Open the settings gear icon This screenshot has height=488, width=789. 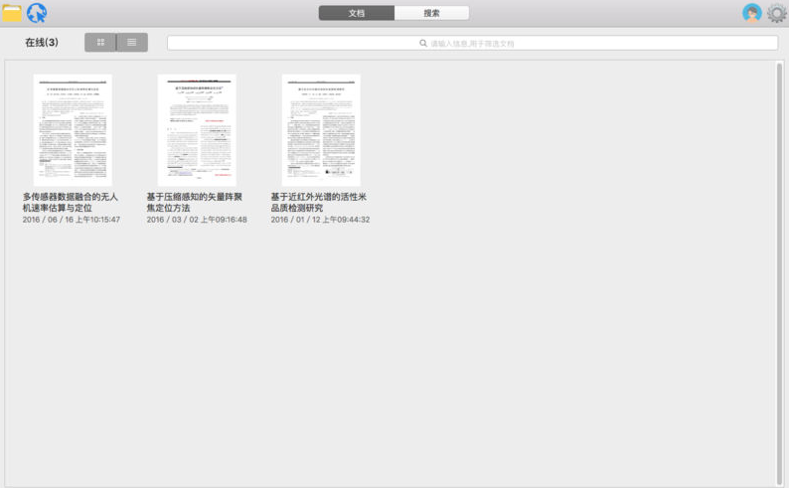pos(777,13)
